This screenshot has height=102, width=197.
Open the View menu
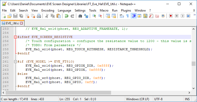[35, 11]
